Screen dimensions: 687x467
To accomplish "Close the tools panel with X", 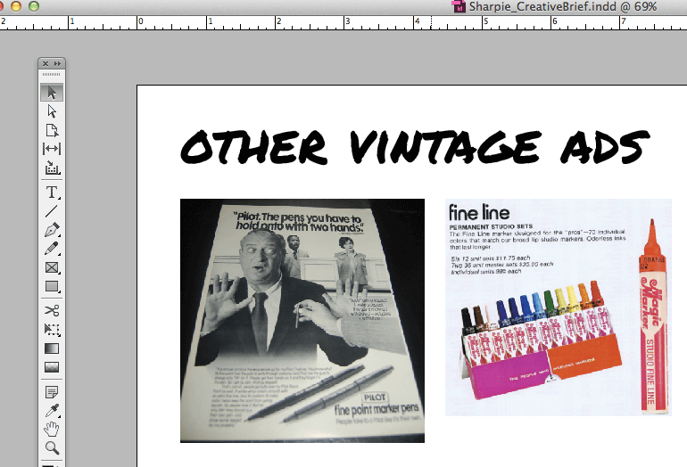I will pyautogui.click(x=46, y=63).
